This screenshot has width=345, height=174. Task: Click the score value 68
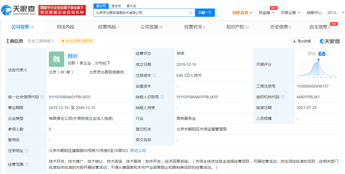(x=322, y=54)
